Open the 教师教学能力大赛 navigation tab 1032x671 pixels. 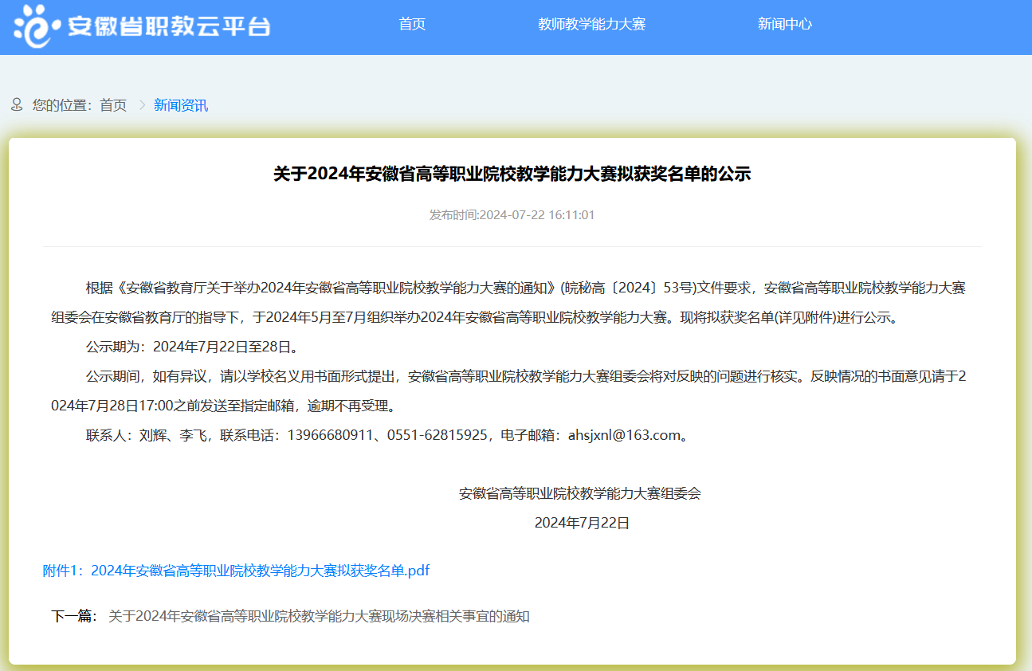[x=591, y=24]
